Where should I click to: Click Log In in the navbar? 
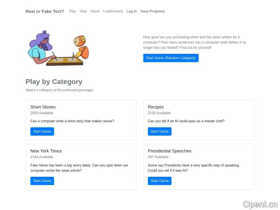coord(131,11)
